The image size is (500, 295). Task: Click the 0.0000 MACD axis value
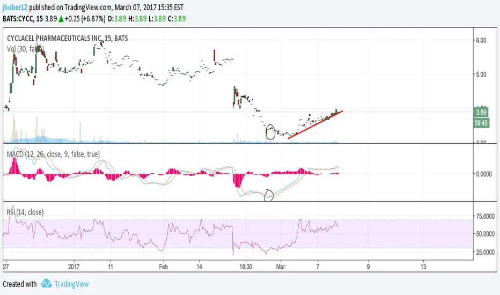484,174
